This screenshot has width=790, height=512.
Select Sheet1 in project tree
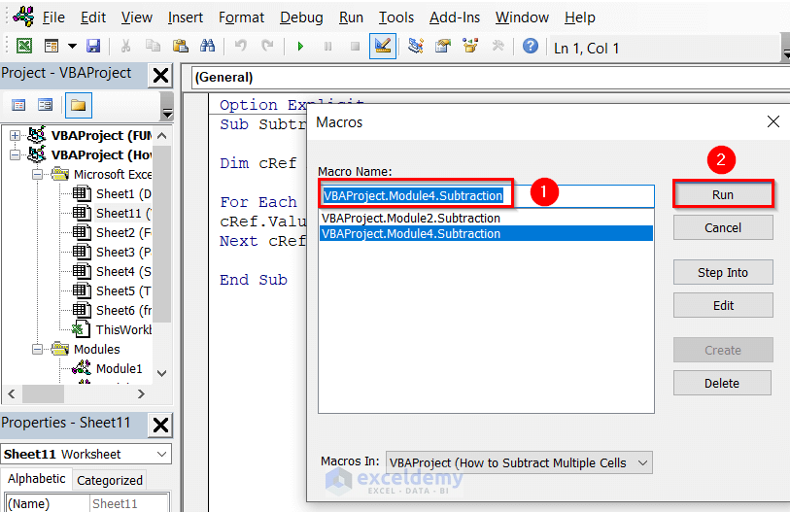tap(112, 194)
